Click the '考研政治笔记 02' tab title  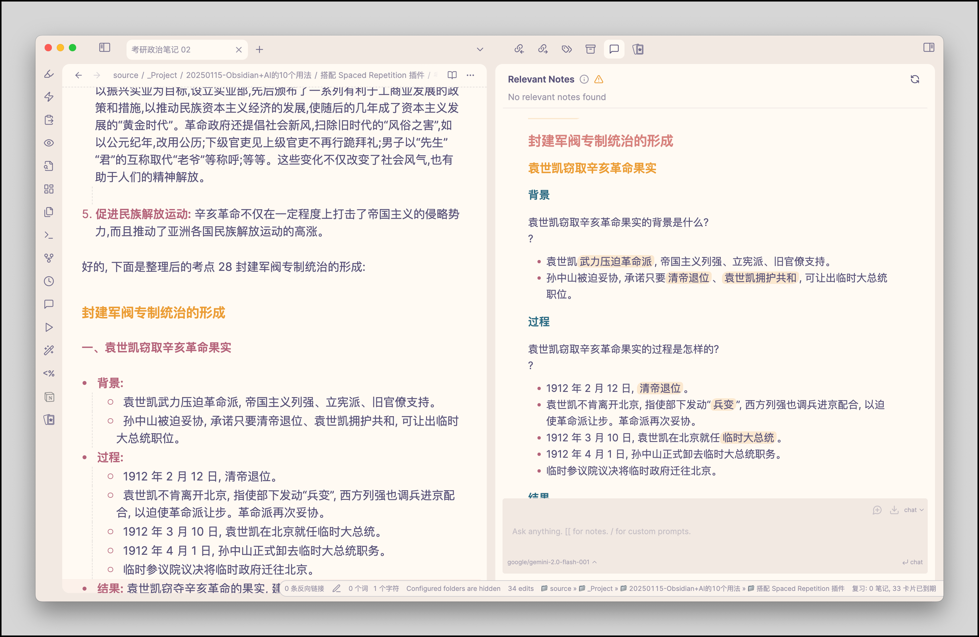tap(161, 50)
